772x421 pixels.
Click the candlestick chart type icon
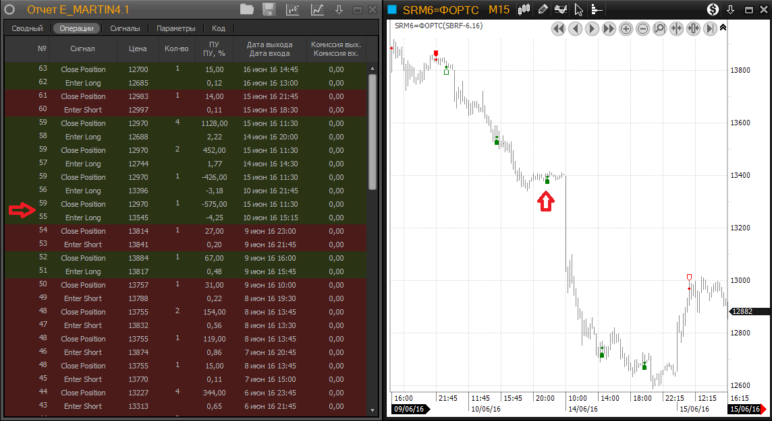point(524,9)
